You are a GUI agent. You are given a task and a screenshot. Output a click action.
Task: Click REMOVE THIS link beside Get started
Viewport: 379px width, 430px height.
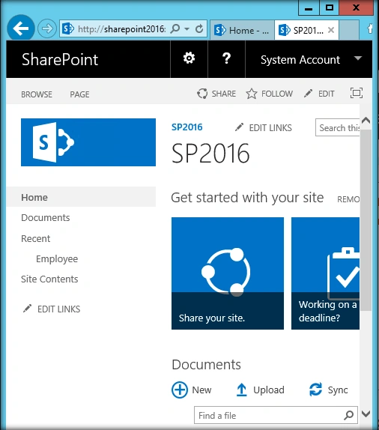point(348,199)
